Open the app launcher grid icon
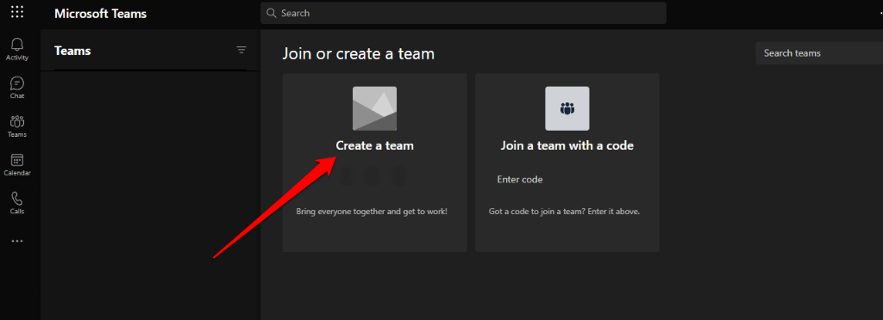 pos(17,11)
